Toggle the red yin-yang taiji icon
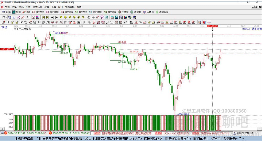 pyautogui.click(x=204, y=22)
